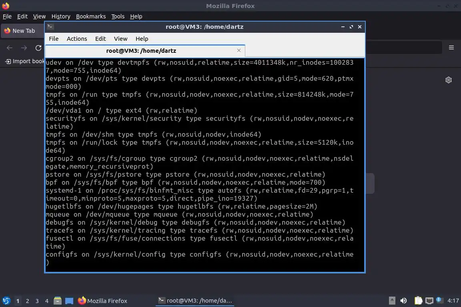The width and height of the screenshot is (461, 307).
Task: Open the network status tray icon
Action: 429,301
